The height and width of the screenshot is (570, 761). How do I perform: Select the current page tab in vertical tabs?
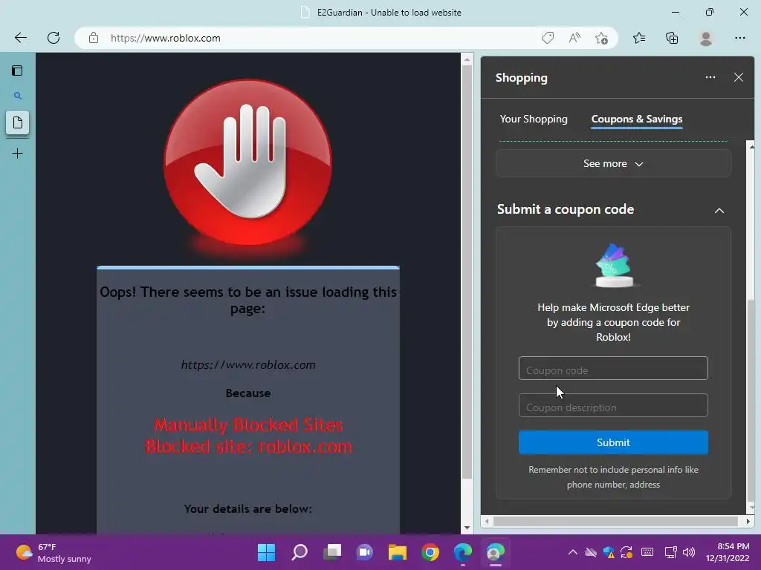coord(18,122)
